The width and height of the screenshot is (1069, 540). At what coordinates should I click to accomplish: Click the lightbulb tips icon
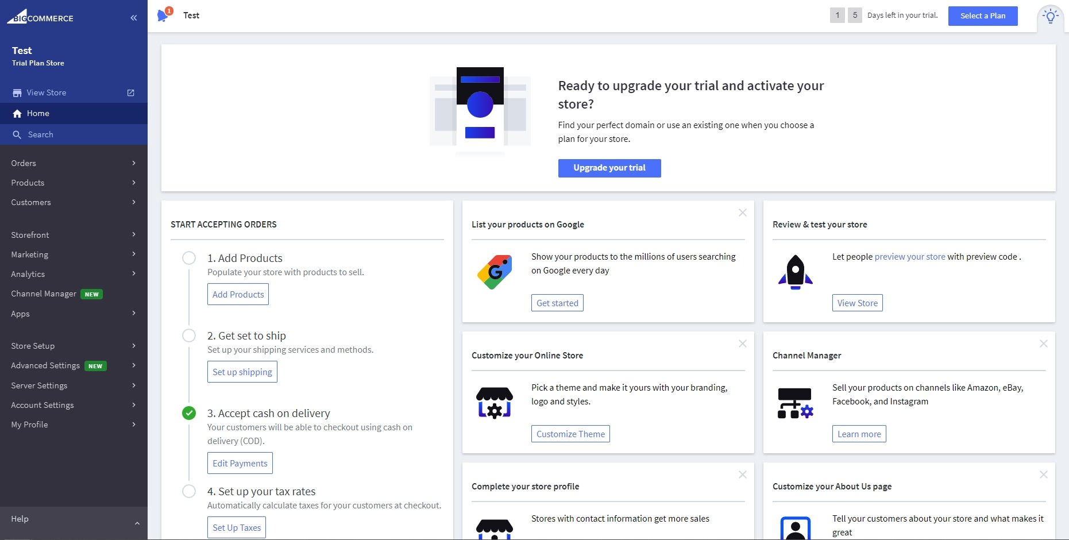pos(1051,16)
